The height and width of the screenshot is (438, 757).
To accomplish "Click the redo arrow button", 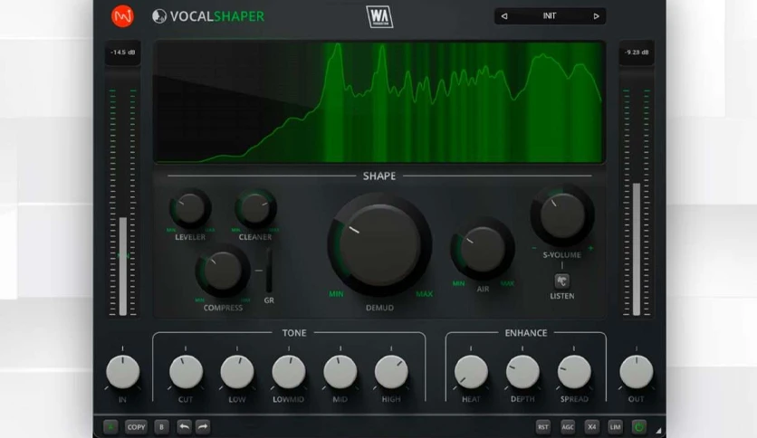I will 203,427.
